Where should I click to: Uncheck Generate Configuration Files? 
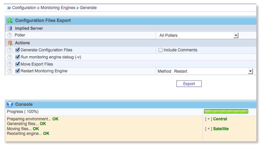tap(18, 50)
